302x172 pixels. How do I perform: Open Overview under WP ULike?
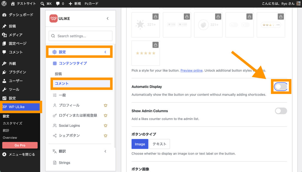point(10,138)
